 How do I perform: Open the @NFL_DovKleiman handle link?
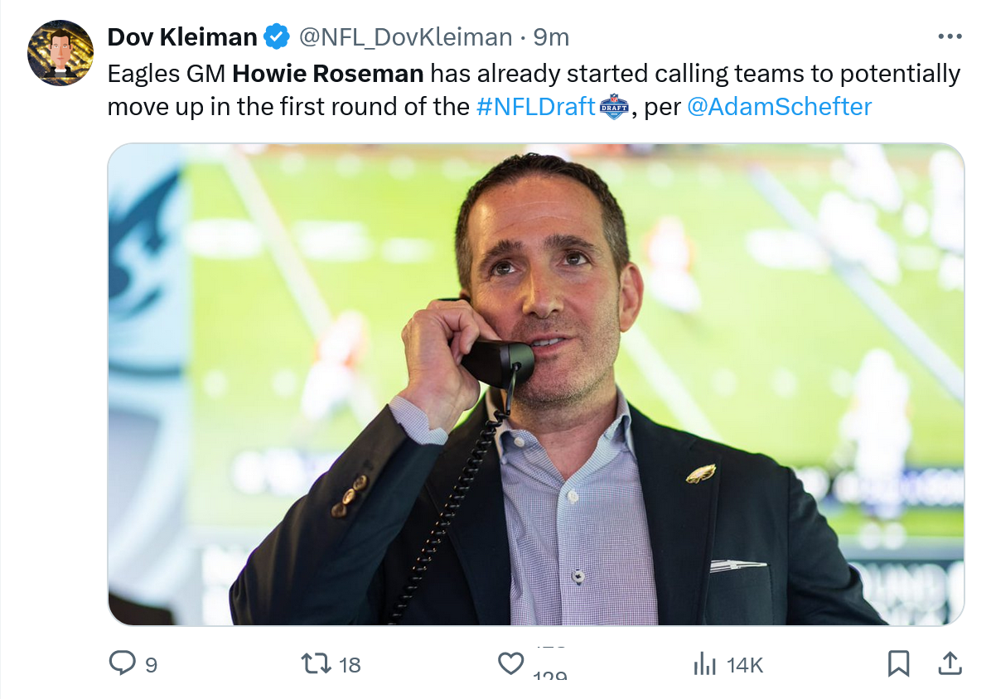[x=405, y=37]
